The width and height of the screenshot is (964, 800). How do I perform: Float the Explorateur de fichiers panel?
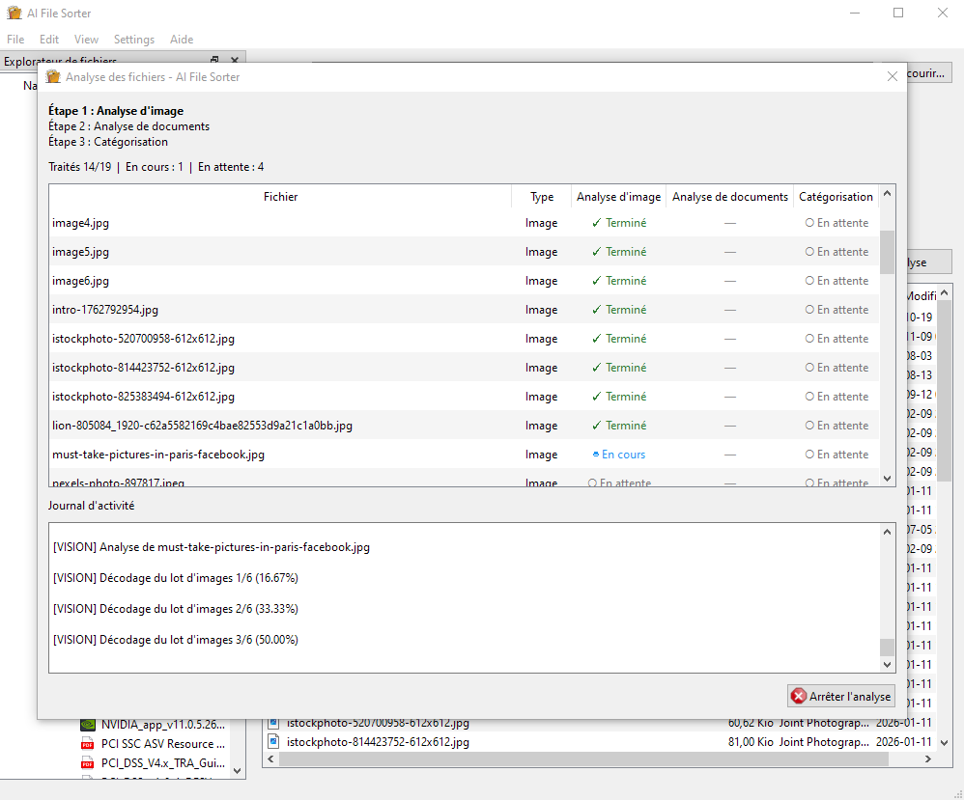coord(214,61)
